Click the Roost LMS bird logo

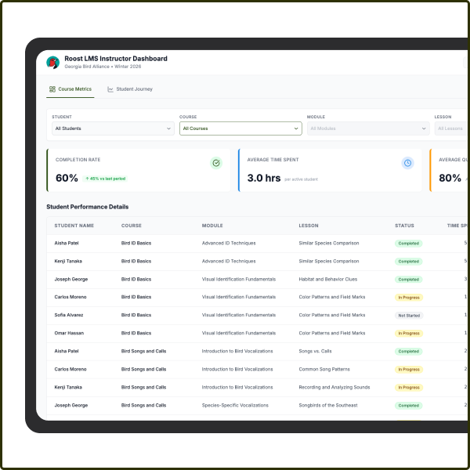coord(52,63)
